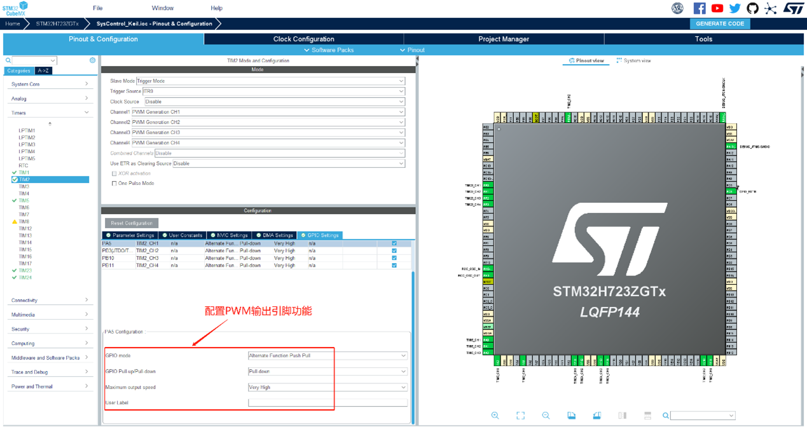The height and width of the screenshot is (429, 807).
Task: Click the zoom in icon below pinout
Action: (x=495, y=415)
